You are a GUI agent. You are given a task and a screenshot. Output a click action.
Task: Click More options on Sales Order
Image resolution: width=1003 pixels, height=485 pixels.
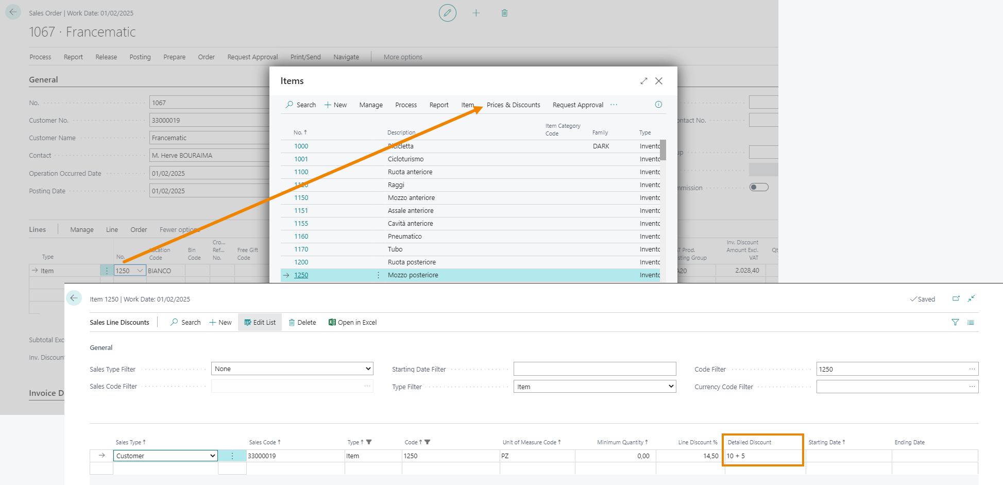point(403,57)
